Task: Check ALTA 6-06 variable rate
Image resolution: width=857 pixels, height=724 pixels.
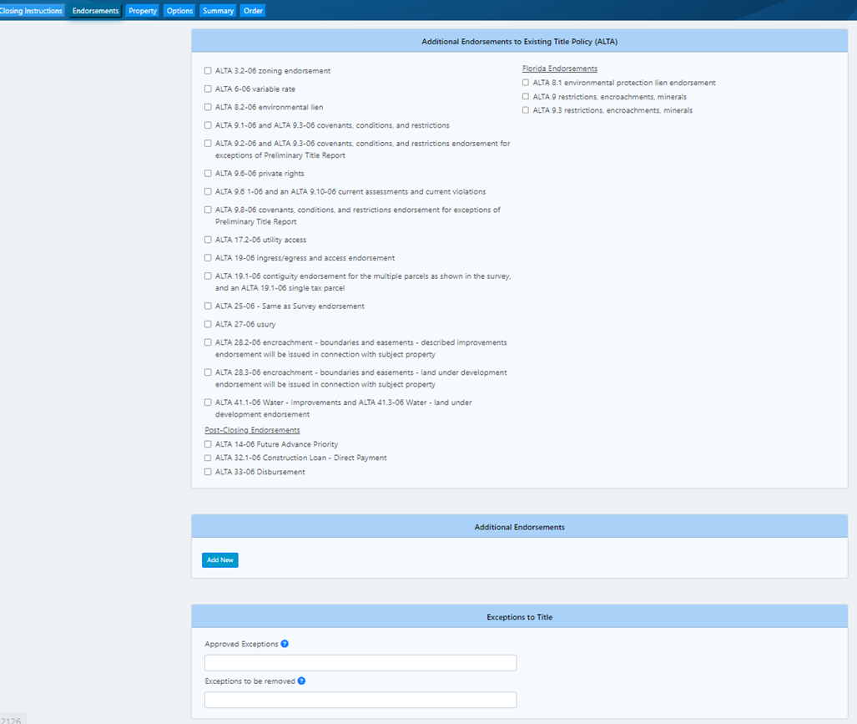Action: coord(207,89)
